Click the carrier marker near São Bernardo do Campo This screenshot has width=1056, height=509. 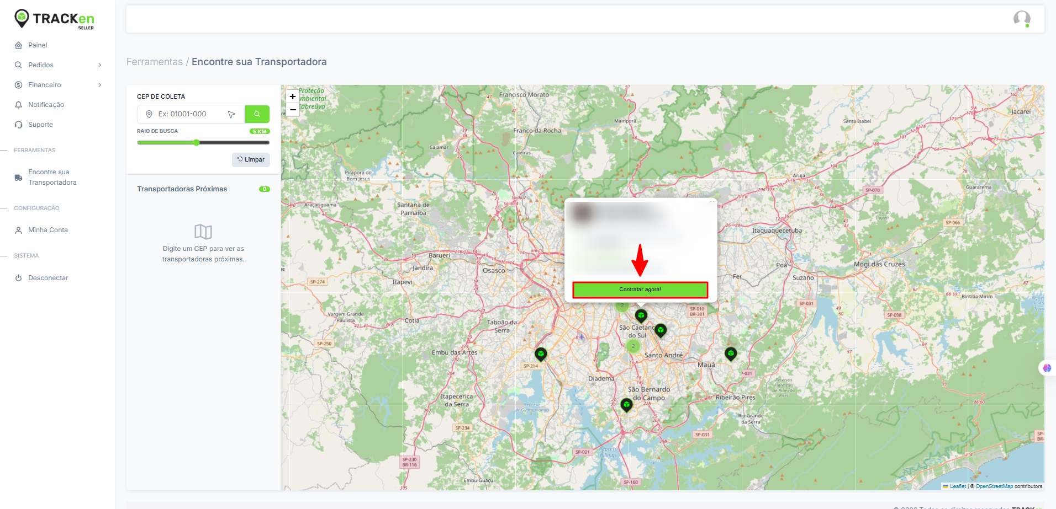click(626, 404)
